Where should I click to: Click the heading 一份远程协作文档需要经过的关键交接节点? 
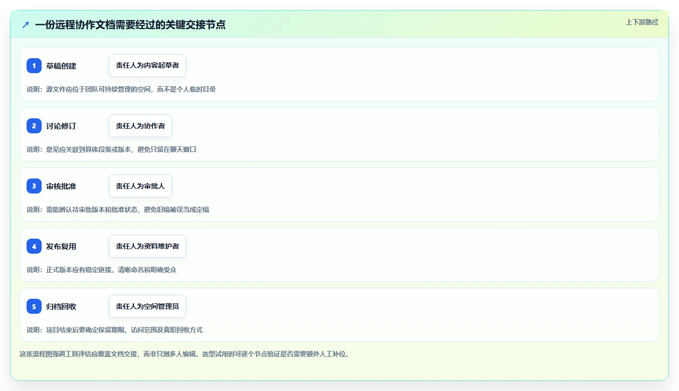130,25
